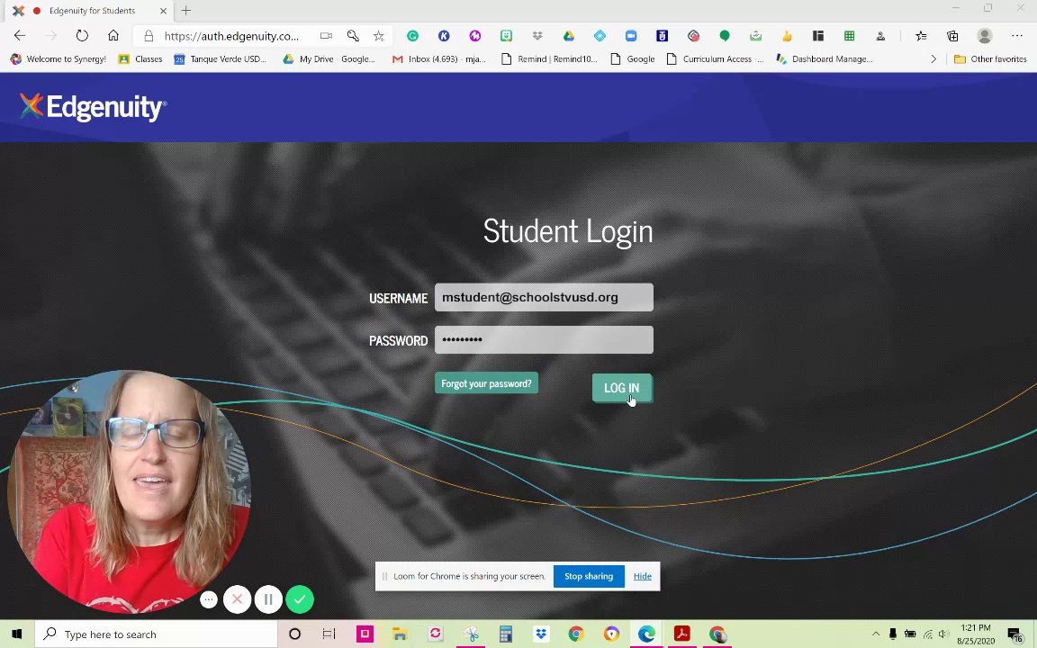Screen dimensions: 1037x648
Task: Open Dashboard Manage bookmark
Action: pyautogui.click(x=824, y=58)
